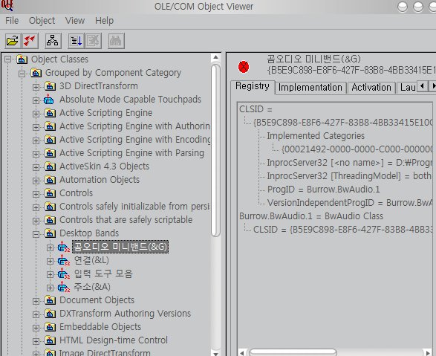Open the File menu
436x356 pixels.
point(12,21)
